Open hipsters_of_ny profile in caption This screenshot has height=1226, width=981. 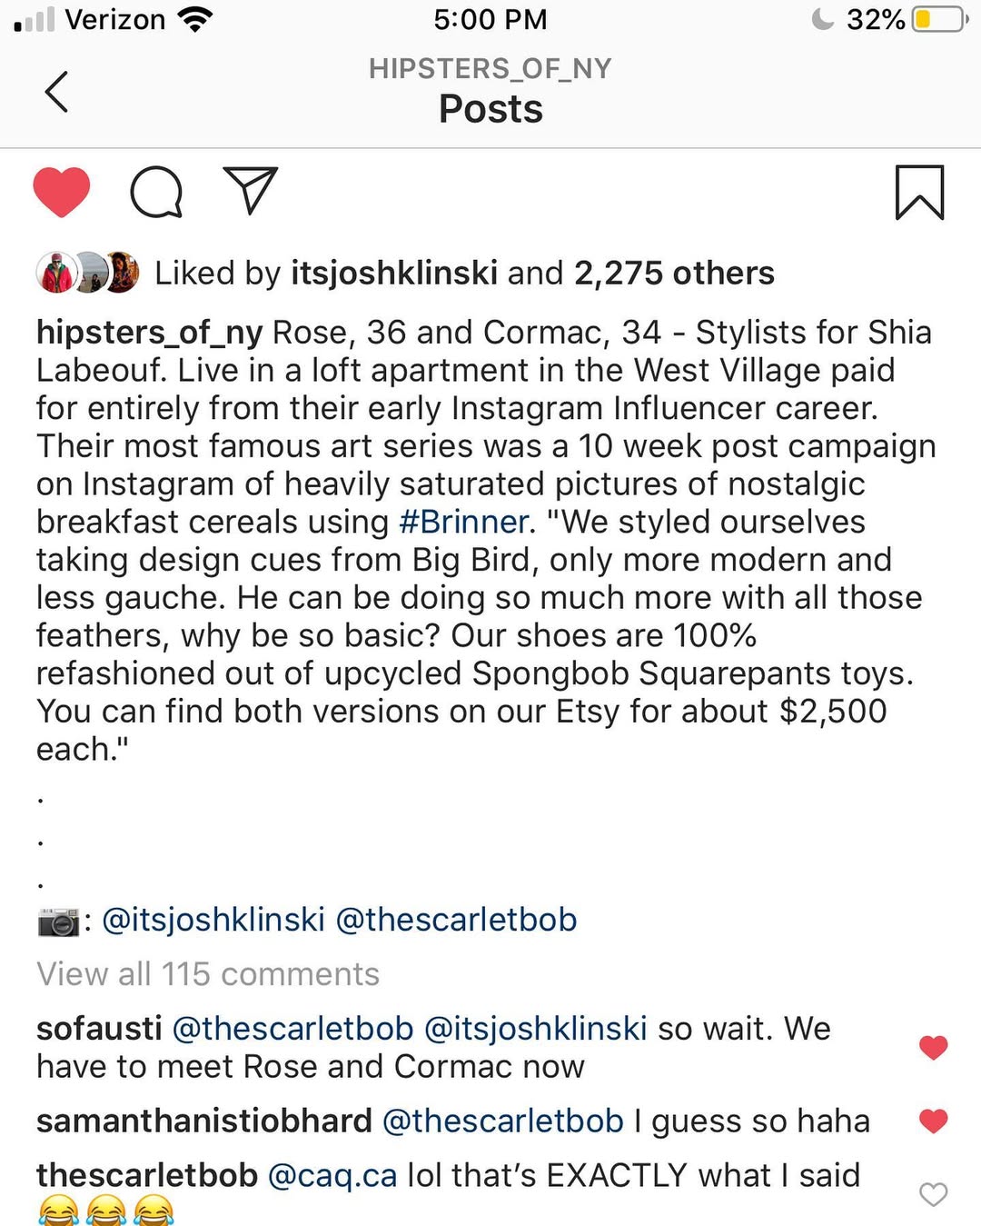[x=149, y=333]
